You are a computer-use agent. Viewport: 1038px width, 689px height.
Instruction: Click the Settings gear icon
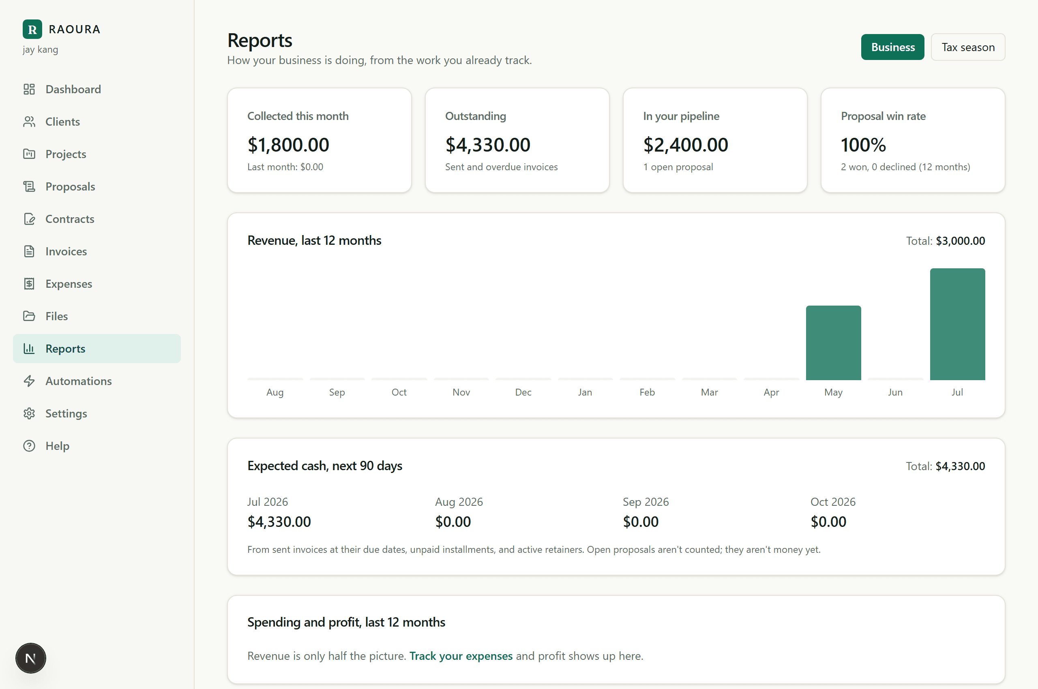point(29,413)
